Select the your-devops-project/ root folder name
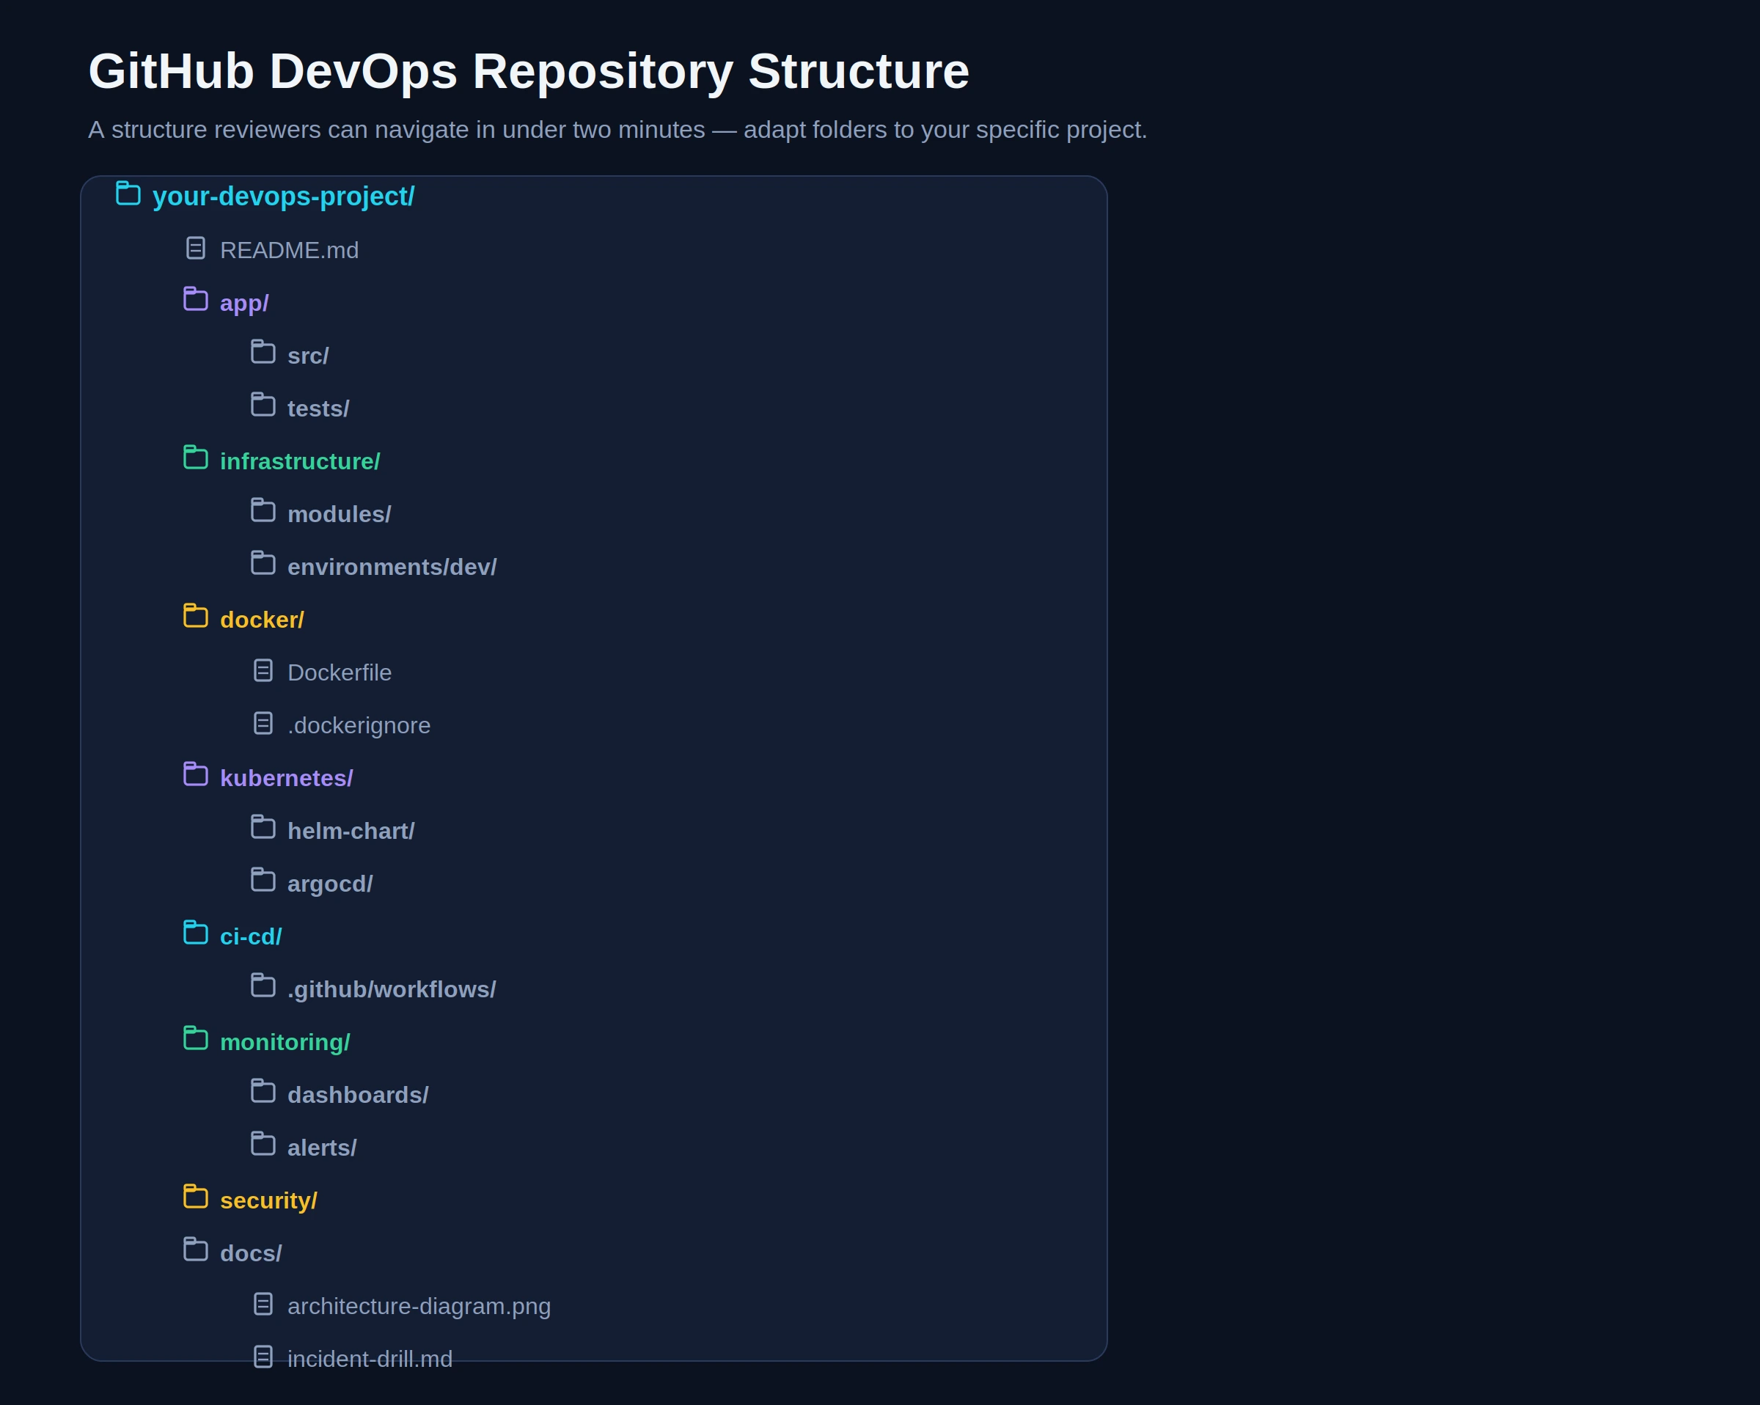 click(283, 197)
